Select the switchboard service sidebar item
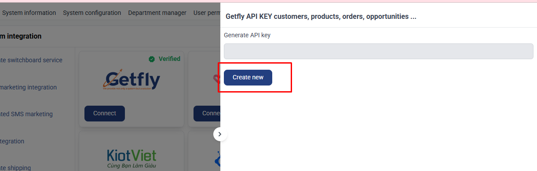The image size is (537, 171). (x=31, y=60)
